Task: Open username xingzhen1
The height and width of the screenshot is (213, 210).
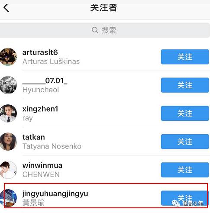Action: click(40, 109)
